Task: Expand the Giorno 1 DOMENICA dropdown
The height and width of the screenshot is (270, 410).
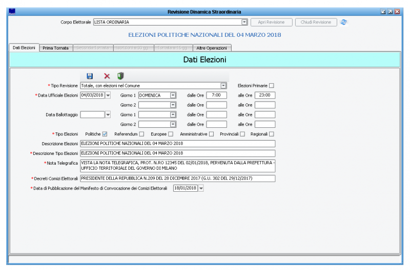Action: pos(173,95)
